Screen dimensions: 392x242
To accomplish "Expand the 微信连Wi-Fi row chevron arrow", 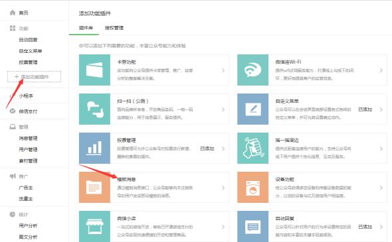I will [x=381, y=70].
